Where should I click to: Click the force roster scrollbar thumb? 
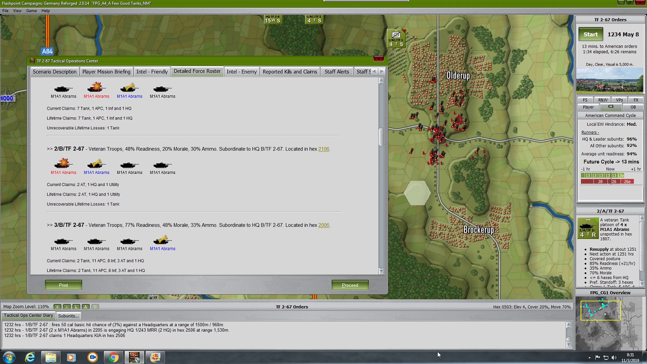[381, 137]
